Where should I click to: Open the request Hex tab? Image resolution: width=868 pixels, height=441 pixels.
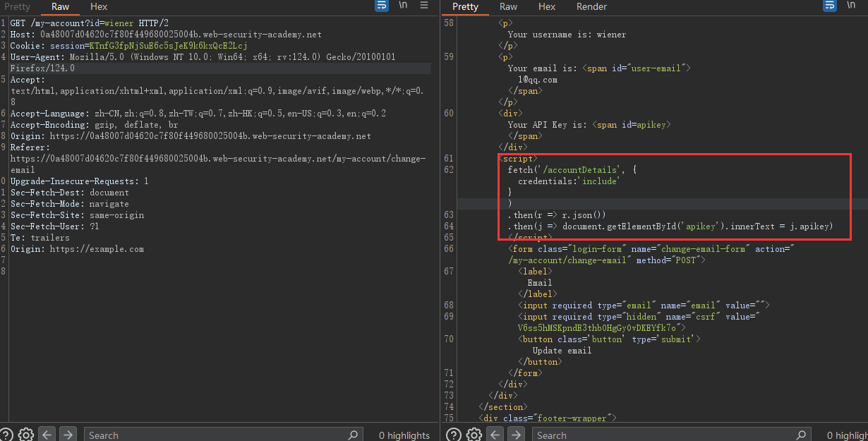click(x=99, y=6)
